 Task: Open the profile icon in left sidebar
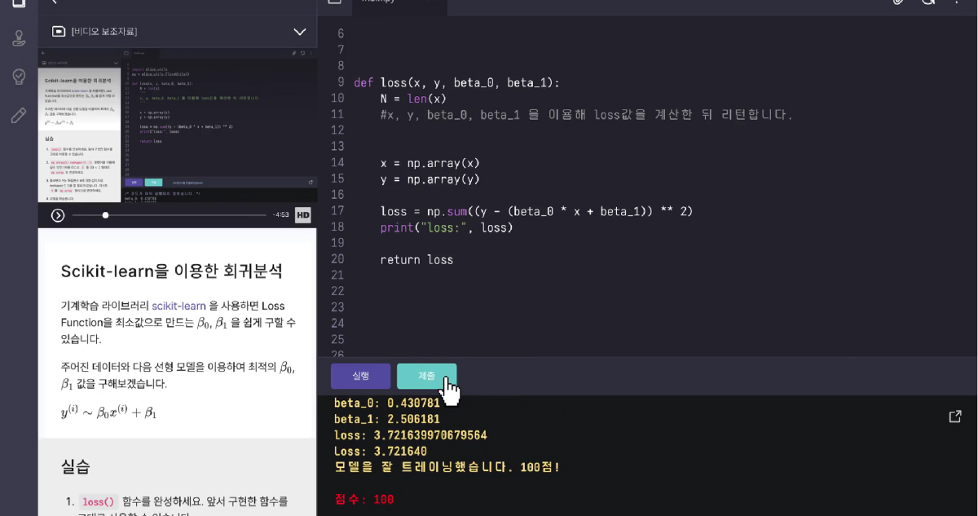click(x=19, y=38)
